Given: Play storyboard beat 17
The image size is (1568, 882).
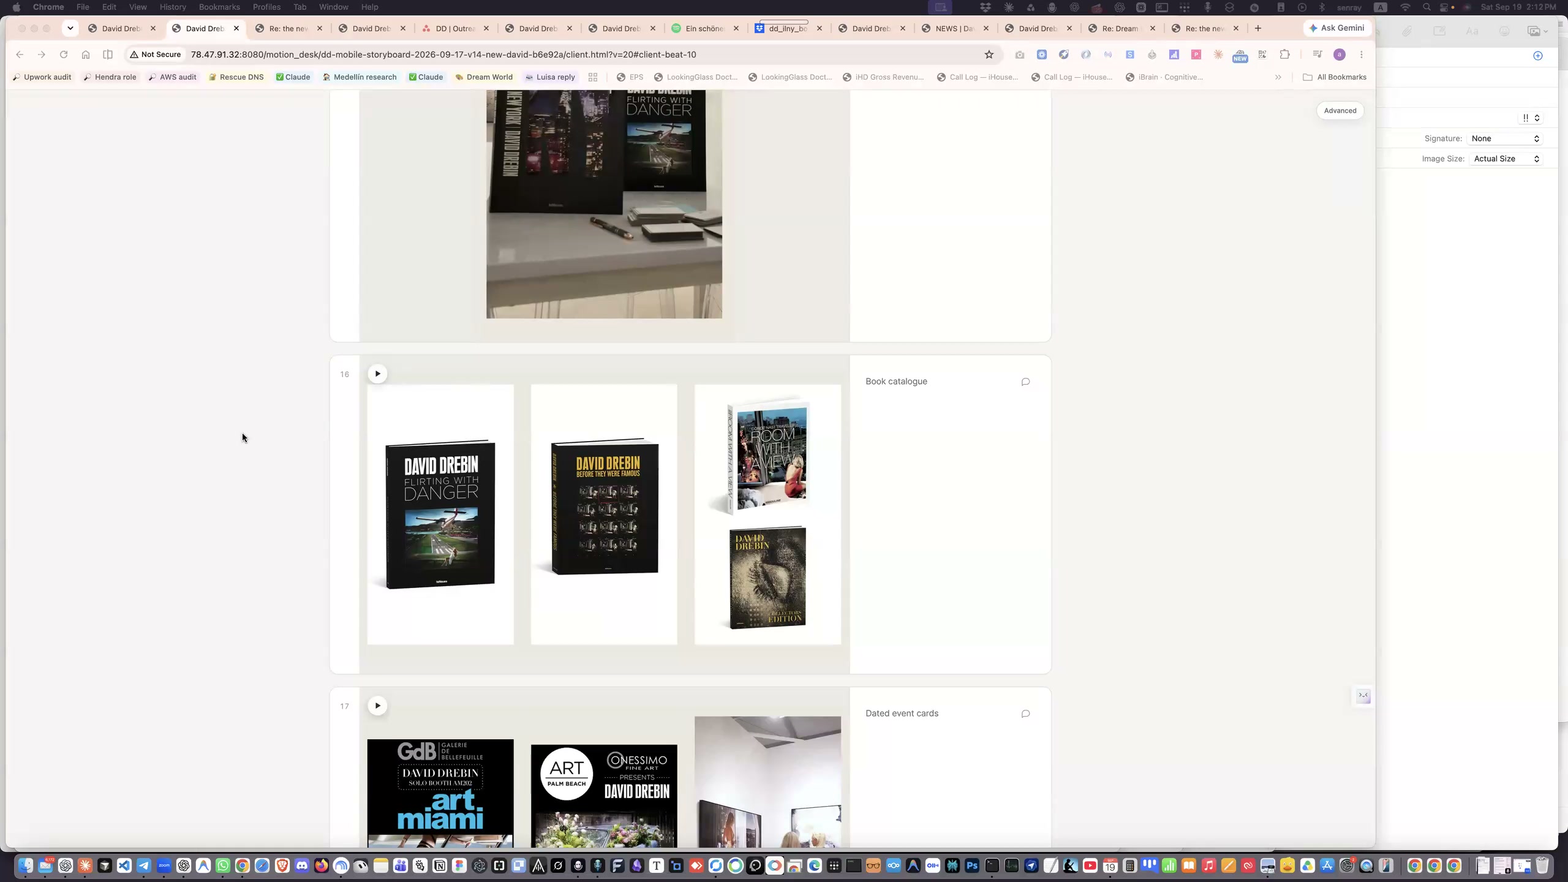Looking at the screenshot, I should (377, 706).
